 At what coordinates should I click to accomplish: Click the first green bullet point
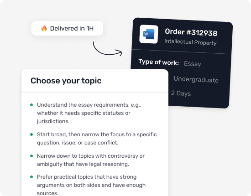click(31, 105)
